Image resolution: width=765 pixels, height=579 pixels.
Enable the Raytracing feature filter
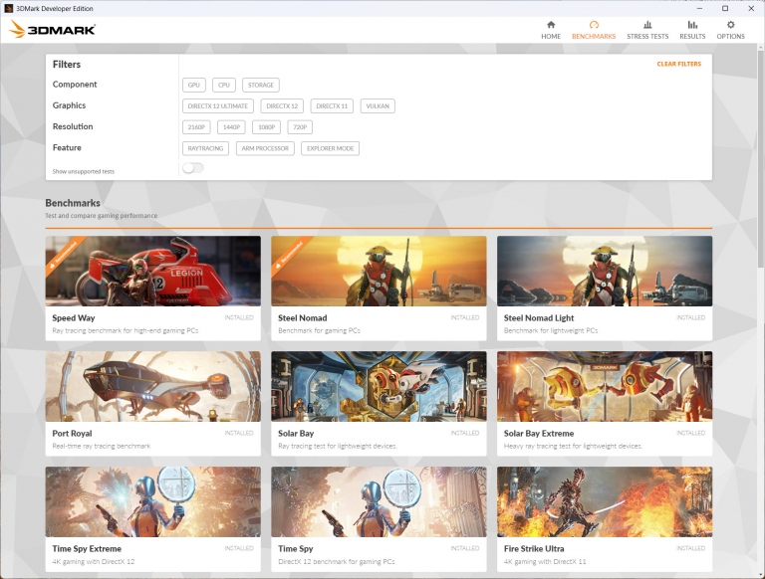pos(205,148)
